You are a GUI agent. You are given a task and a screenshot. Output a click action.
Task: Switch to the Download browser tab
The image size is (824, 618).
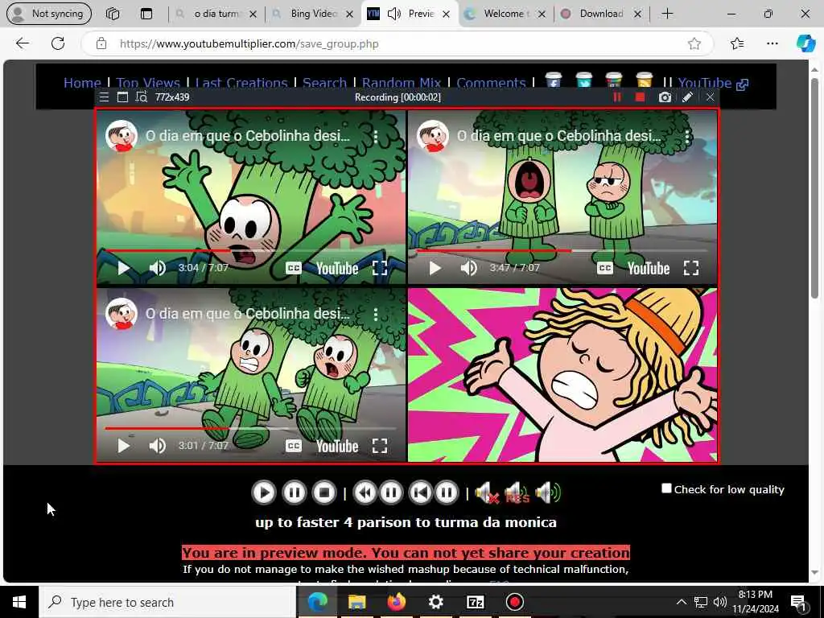coord(602,14)
